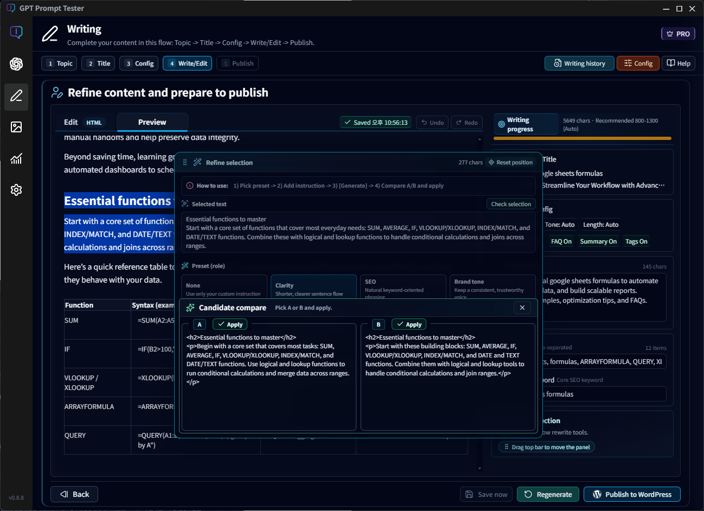Viewport: 704px width, 511px height.
Task: Turn off the Summary On toggle
Action: [x=598, y=241]
